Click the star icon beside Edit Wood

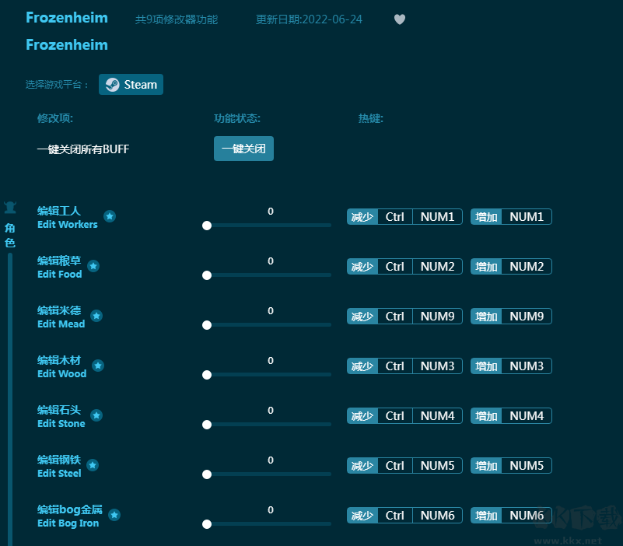tap(98, 366)
